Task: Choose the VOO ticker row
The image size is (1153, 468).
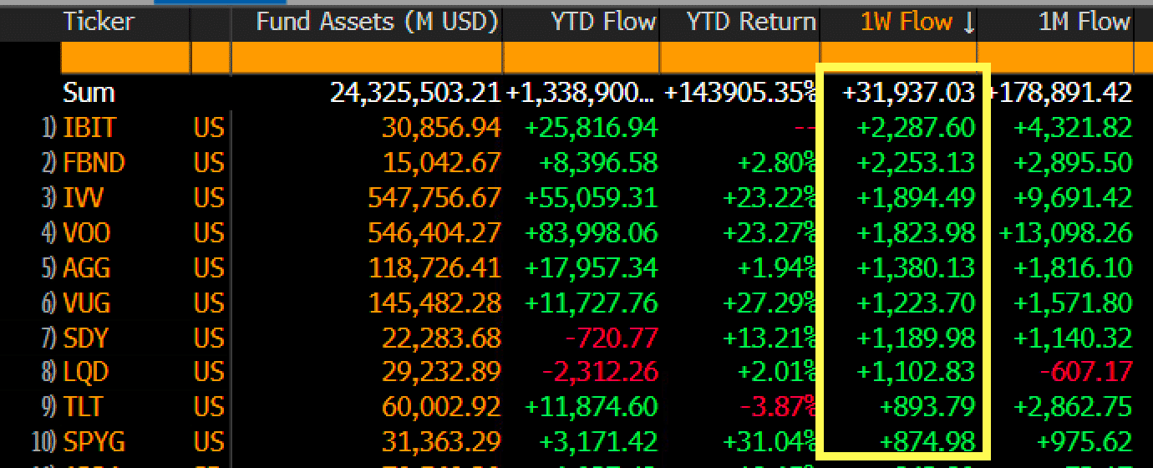Action: pos(87,232)
